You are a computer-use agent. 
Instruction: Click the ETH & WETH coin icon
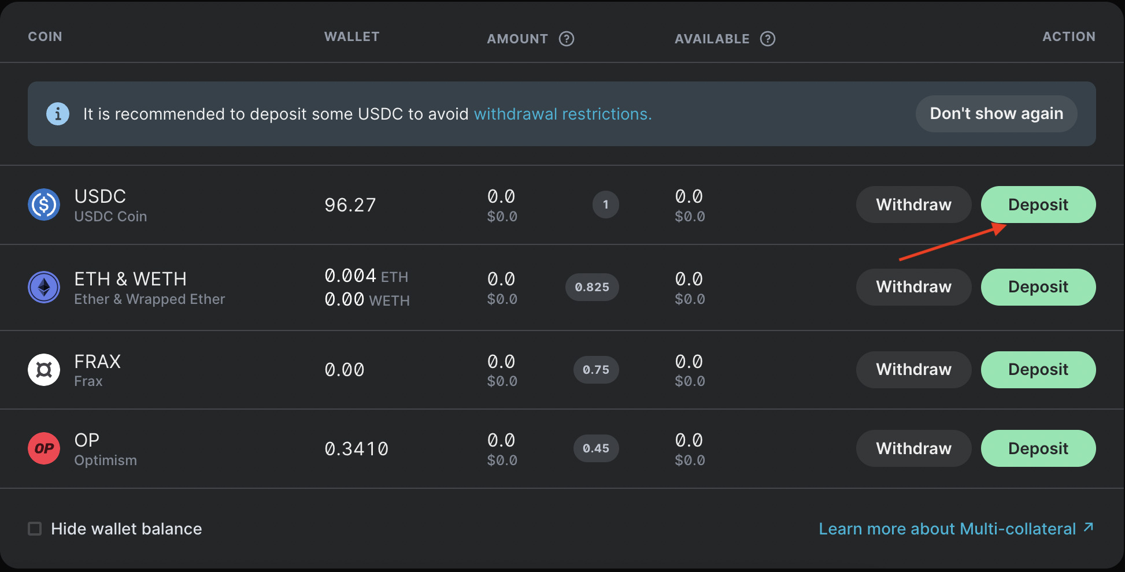click(x=44, y=287)
